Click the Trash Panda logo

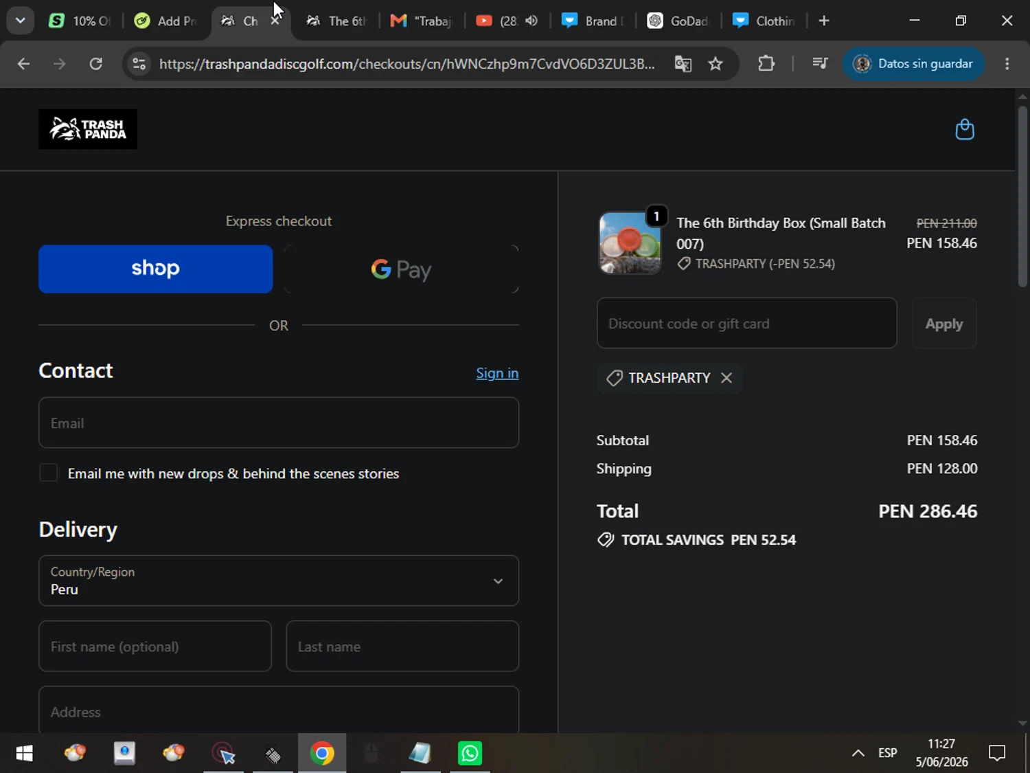point(88,129)
